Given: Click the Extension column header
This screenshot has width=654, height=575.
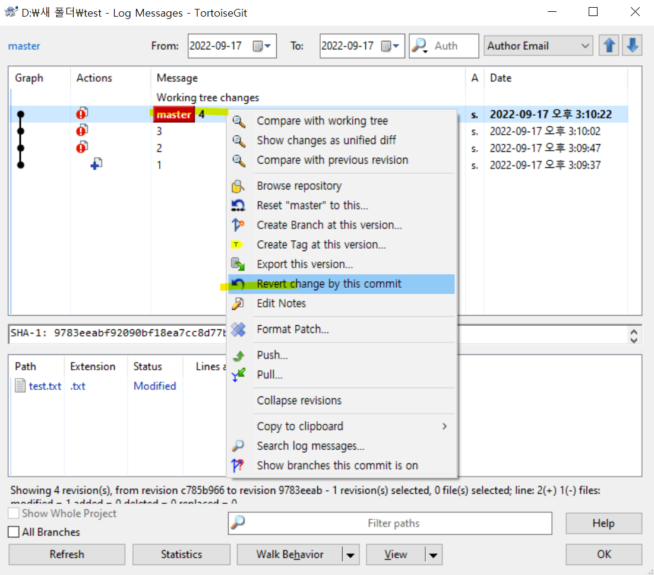Looking at the screenshot, I should pos(96,366).
